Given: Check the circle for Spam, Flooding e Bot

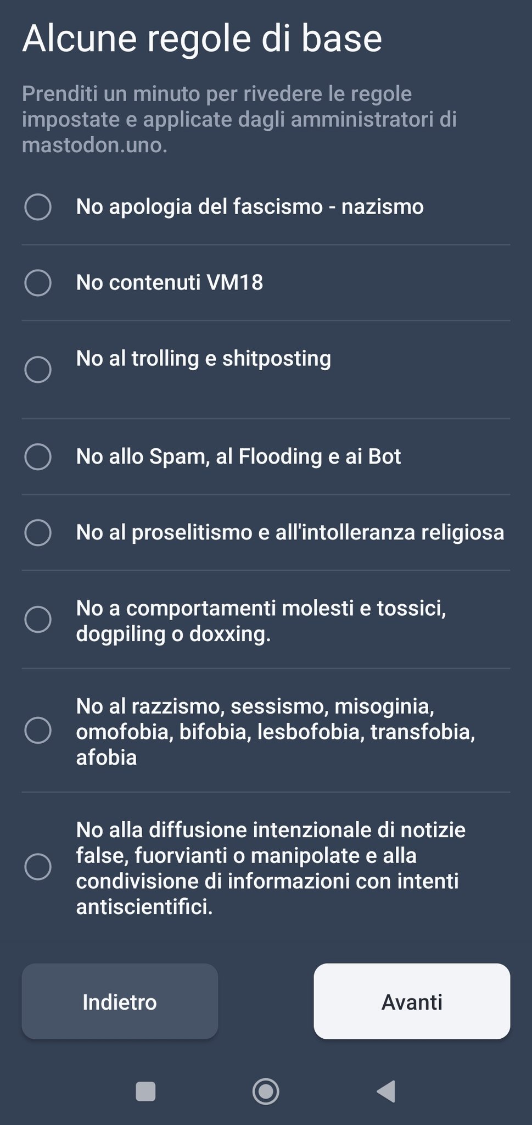Looking at the screenshot, I should [x=38, y=456].
